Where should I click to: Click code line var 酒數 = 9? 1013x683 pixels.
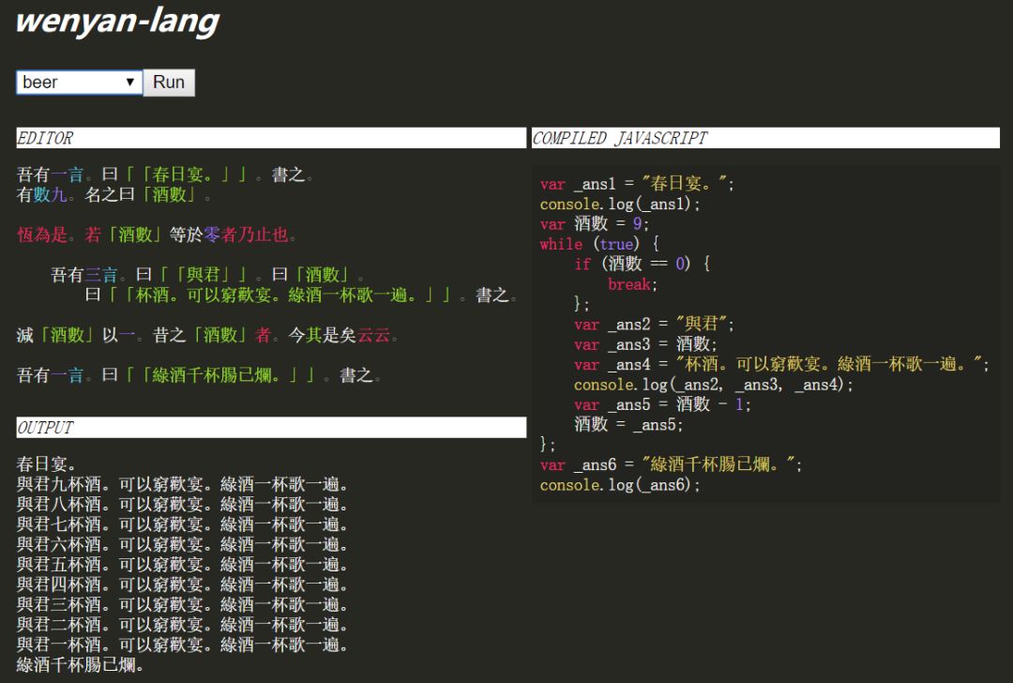tap(595, 224)
